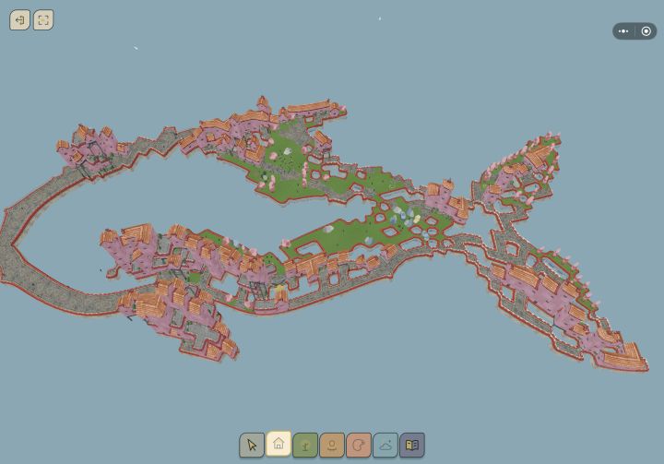Click the circular close target icon
The image size is (664, 464).
click(646, 31)
